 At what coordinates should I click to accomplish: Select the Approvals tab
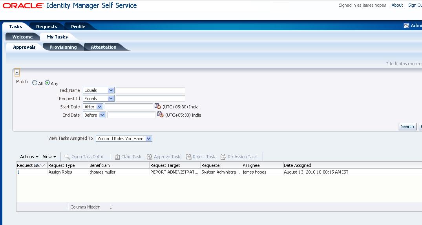pos(24,47)
